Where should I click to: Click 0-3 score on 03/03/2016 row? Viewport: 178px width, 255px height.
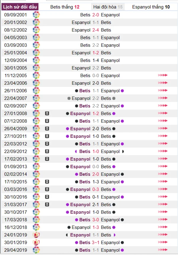coord(96,189)
